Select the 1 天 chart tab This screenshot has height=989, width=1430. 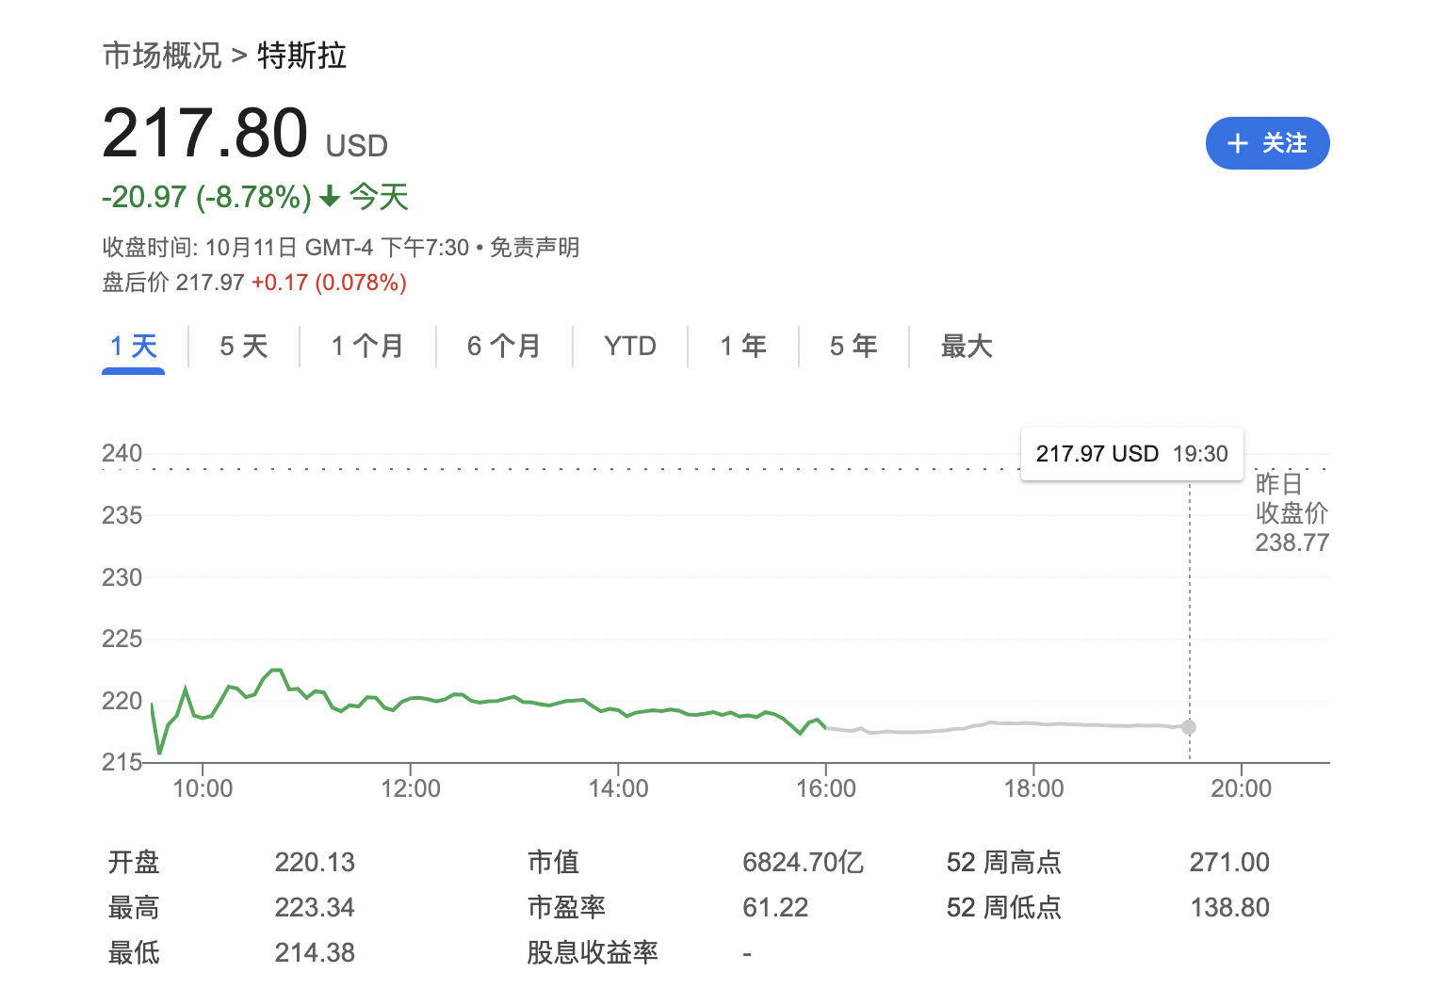click(x=133, y=347)
